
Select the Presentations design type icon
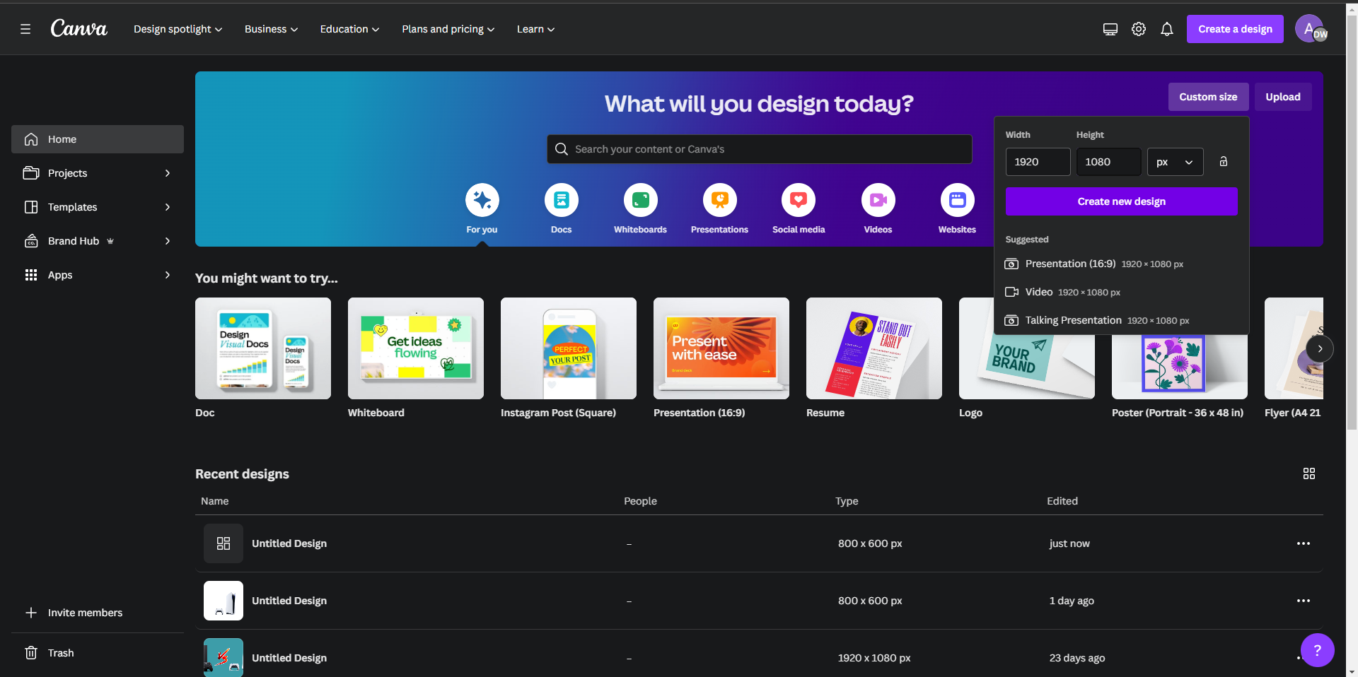[x=719, y=200]
